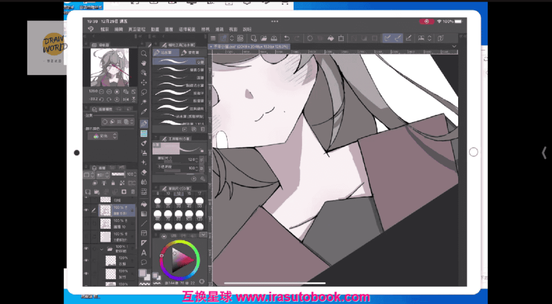Open the color panel tab dropdown arrow
Image resolution: width=552 pixels, height=304 pixels.
coord(203,234)
